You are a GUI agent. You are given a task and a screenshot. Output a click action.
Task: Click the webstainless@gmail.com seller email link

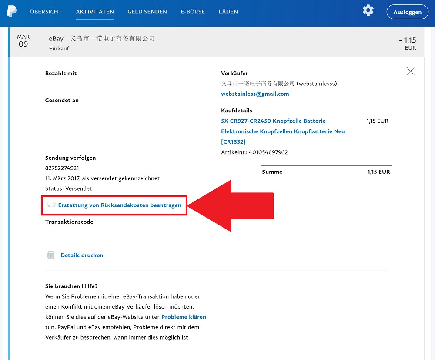click(255, 94)
